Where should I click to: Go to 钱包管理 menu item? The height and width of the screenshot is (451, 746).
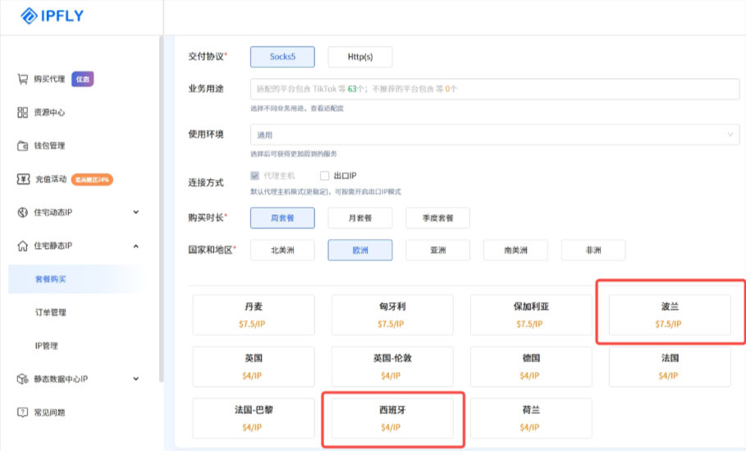click(49, 145)
